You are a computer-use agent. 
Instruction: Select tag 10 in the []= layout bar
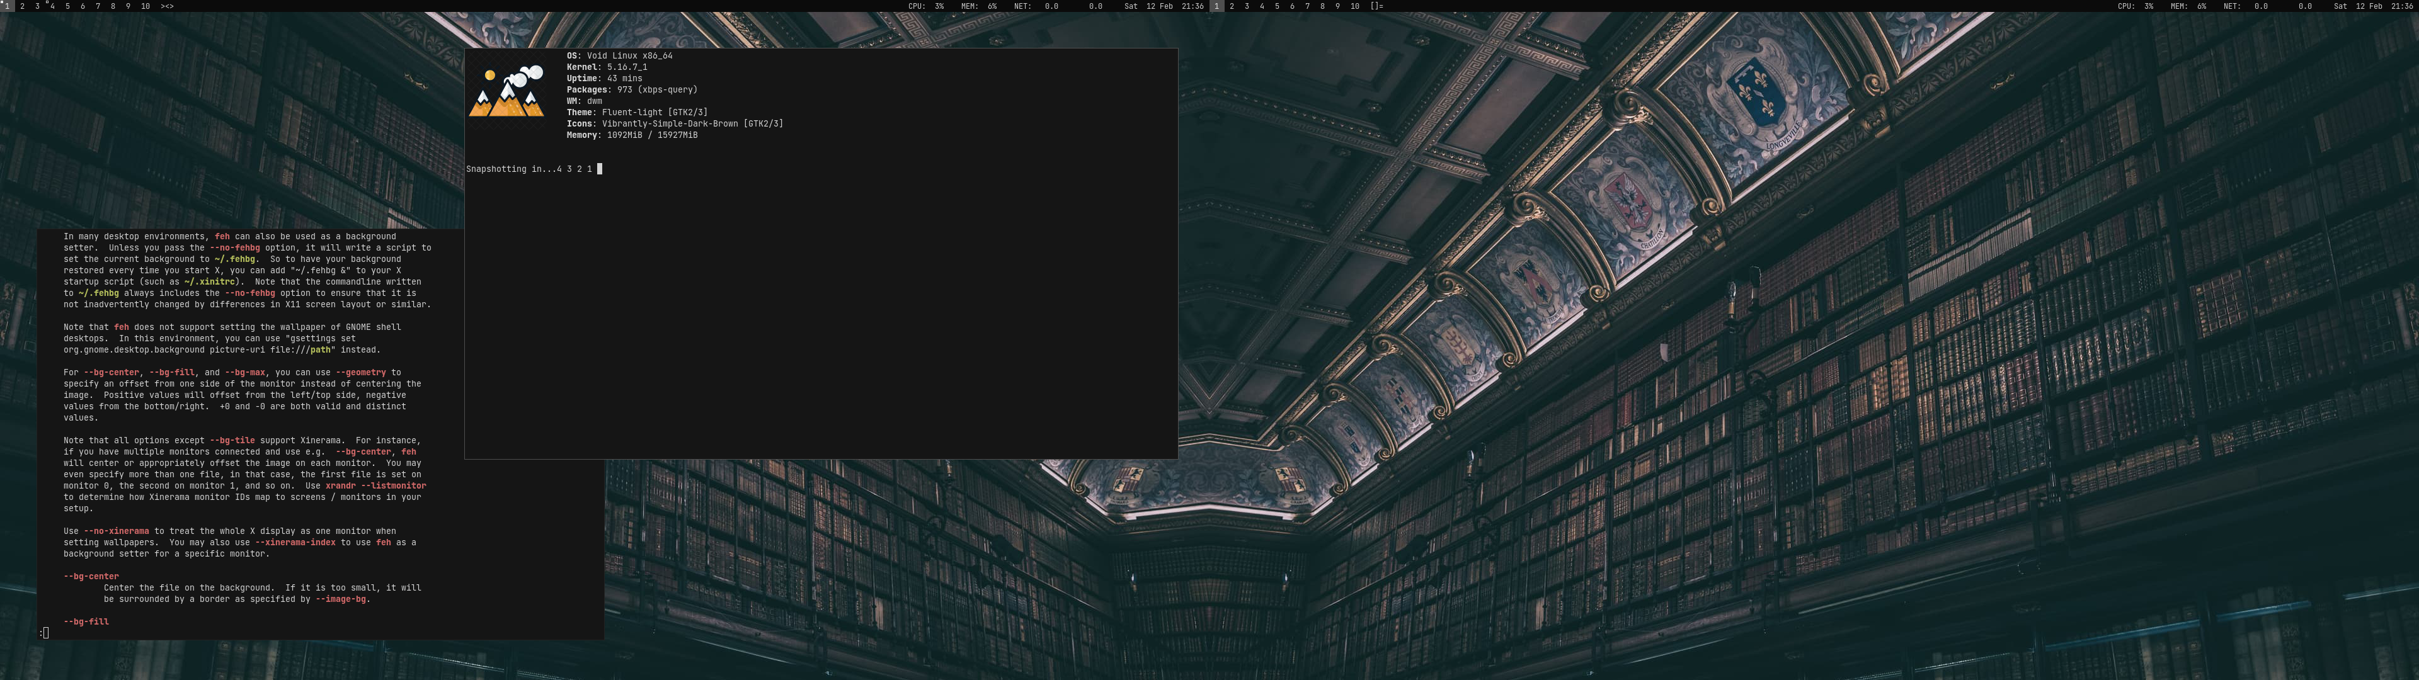[1354, 6]
